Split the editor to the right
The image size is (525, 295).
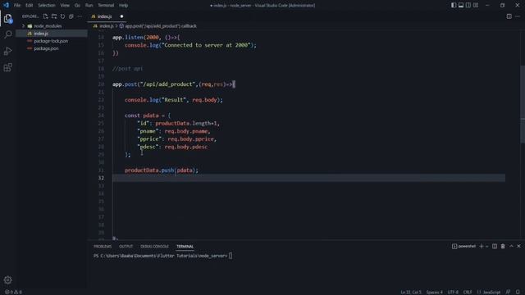coord(509,16)
